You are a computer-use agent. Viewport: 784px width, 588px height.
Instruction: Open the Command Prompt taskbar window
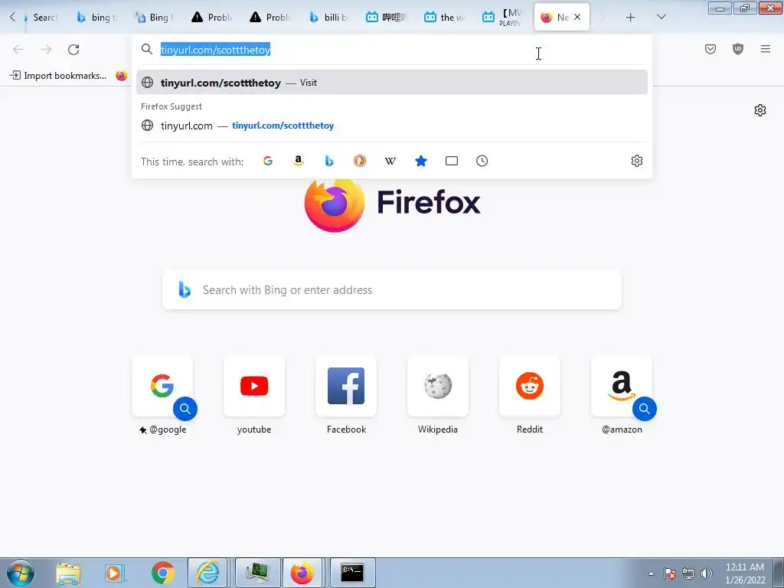click(x=352, y=573)
